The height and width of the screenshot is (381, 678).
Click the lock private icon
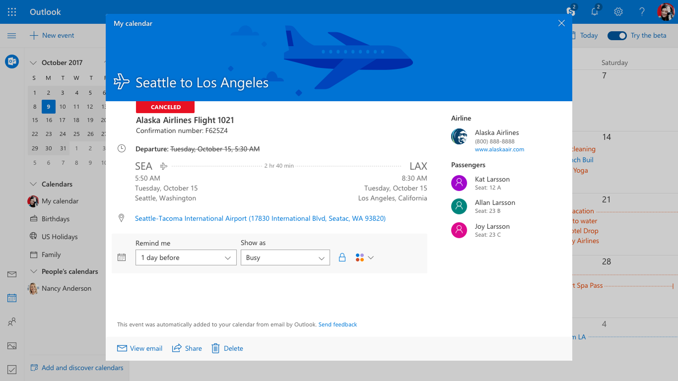click(342, 257)
